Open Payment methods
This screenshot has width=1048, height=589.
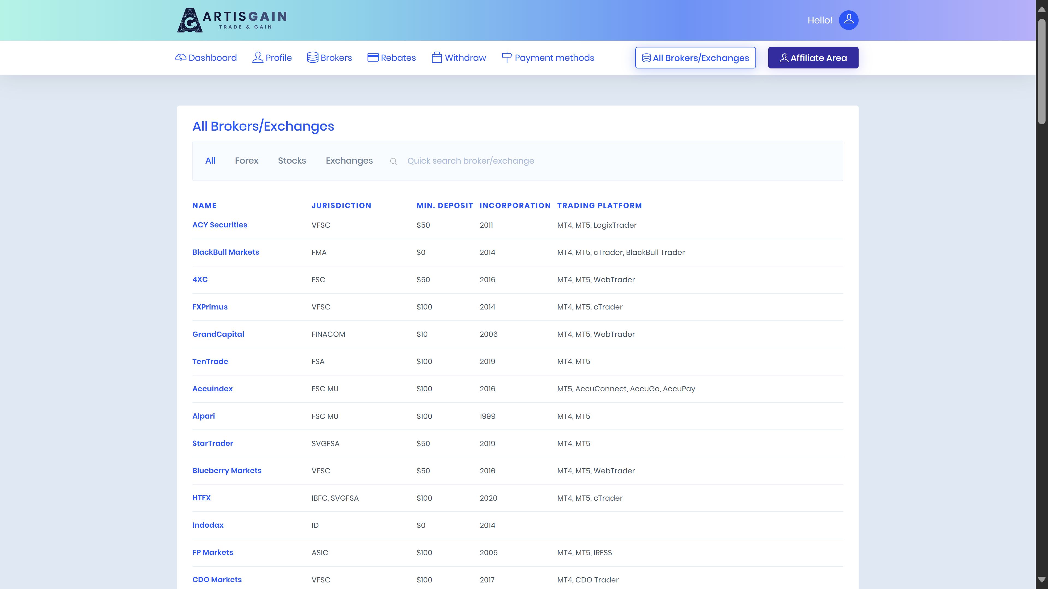click(x=548, y=58)
